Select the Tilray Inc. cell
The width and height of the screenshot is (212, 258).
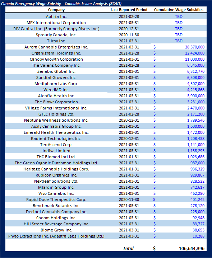(x=56, y=41)
